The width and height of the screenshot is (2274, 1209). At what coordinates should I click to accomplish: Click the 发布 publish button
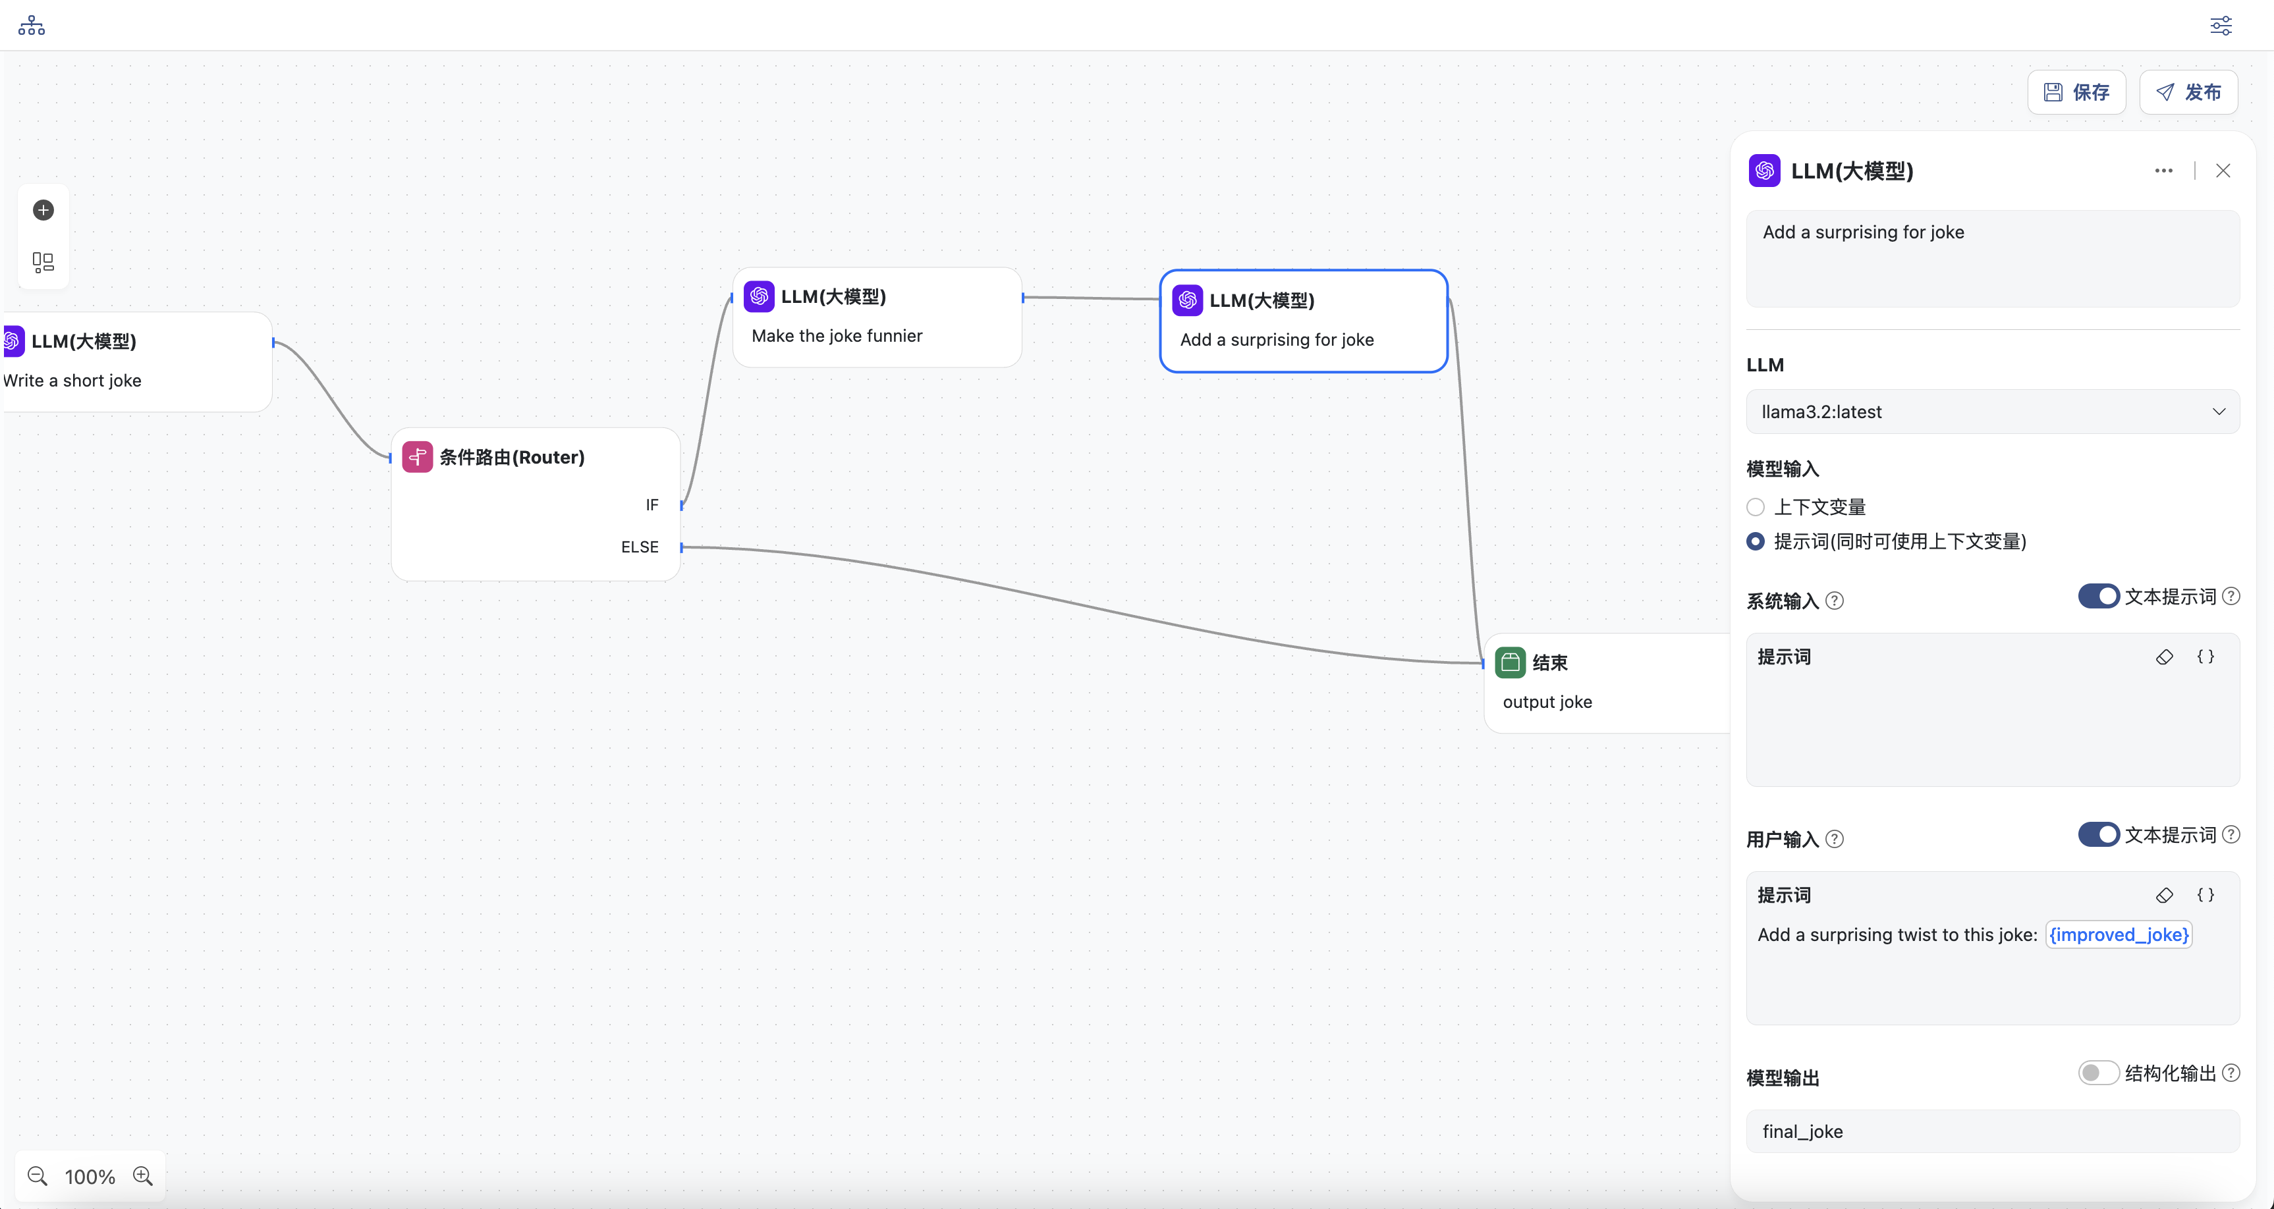2188,93
